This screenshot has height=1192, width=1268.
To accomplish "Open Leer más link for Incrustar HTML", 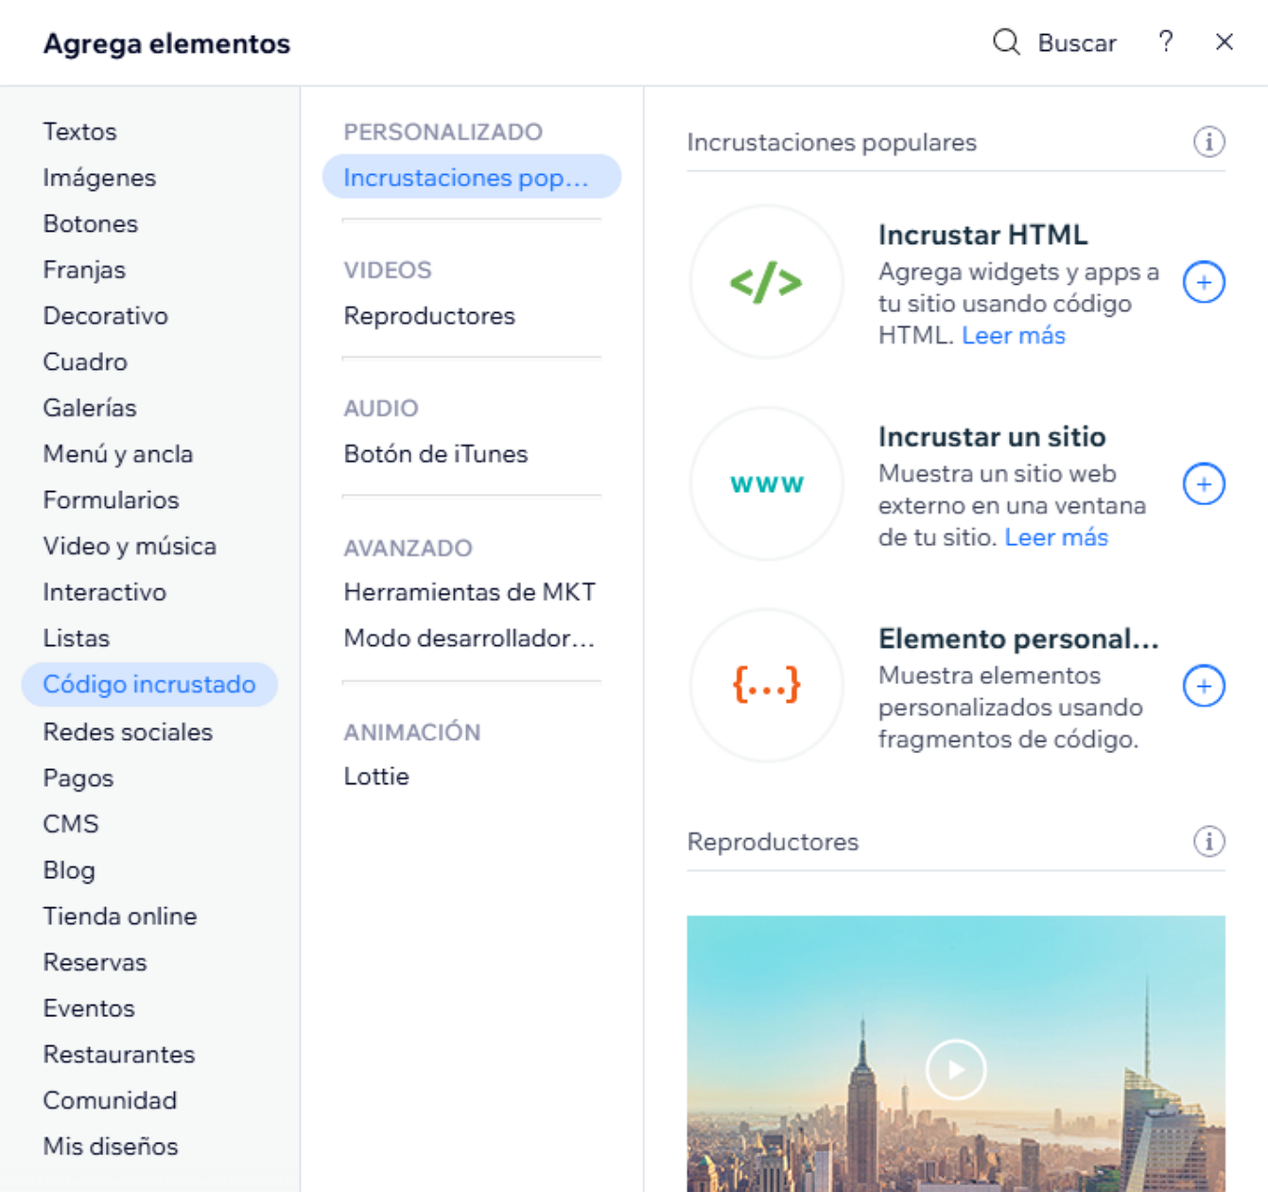I will [x=1013, y=336].
